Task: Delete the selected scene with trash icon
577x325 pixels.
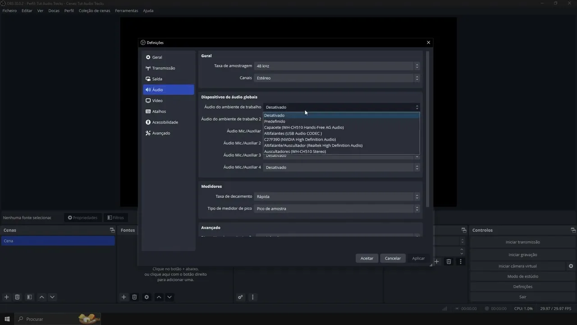Action: tap(17, 297)
